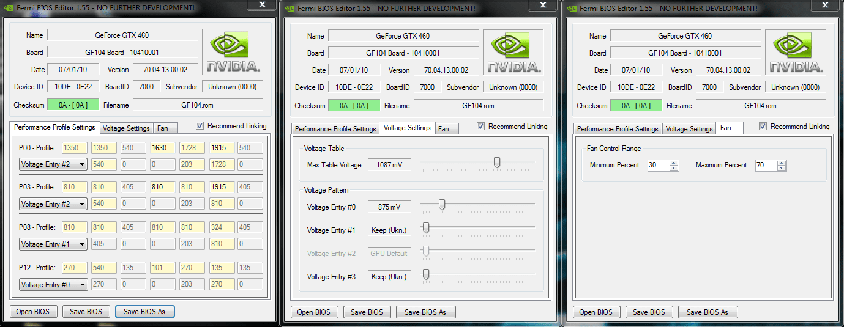Click P08 profile field showing 324

(221, 227)
